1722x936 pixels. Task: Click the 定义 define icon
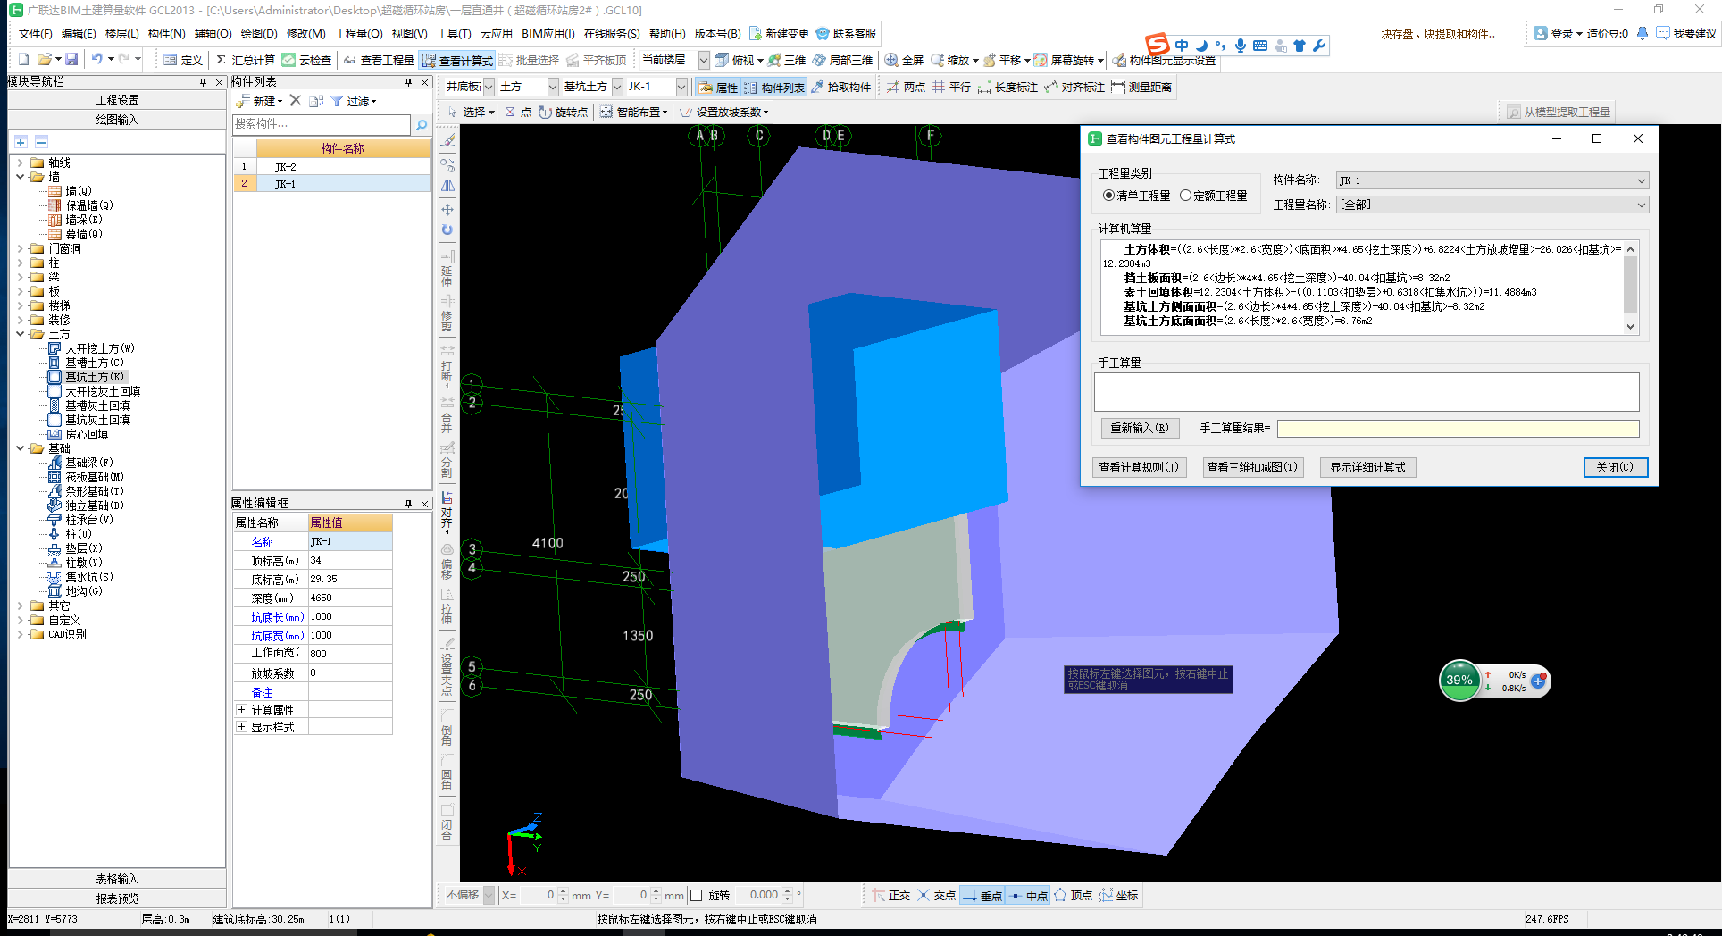[x=170, y=60]
